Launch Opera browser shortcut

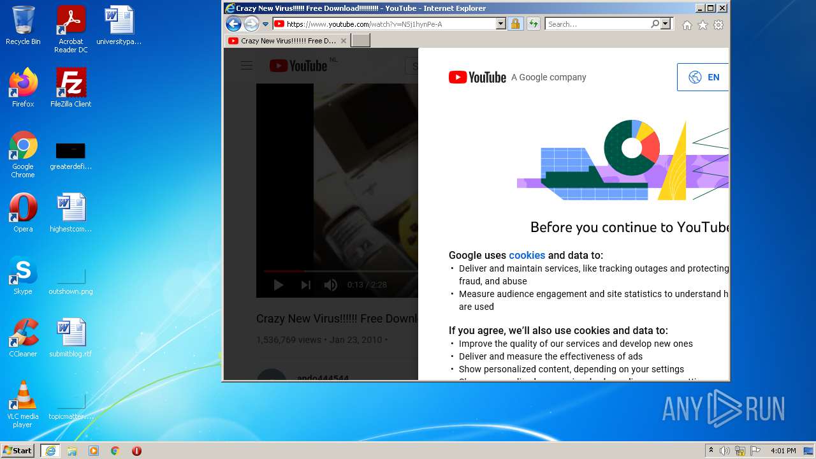pyautogui.click(x=23, y=213)
